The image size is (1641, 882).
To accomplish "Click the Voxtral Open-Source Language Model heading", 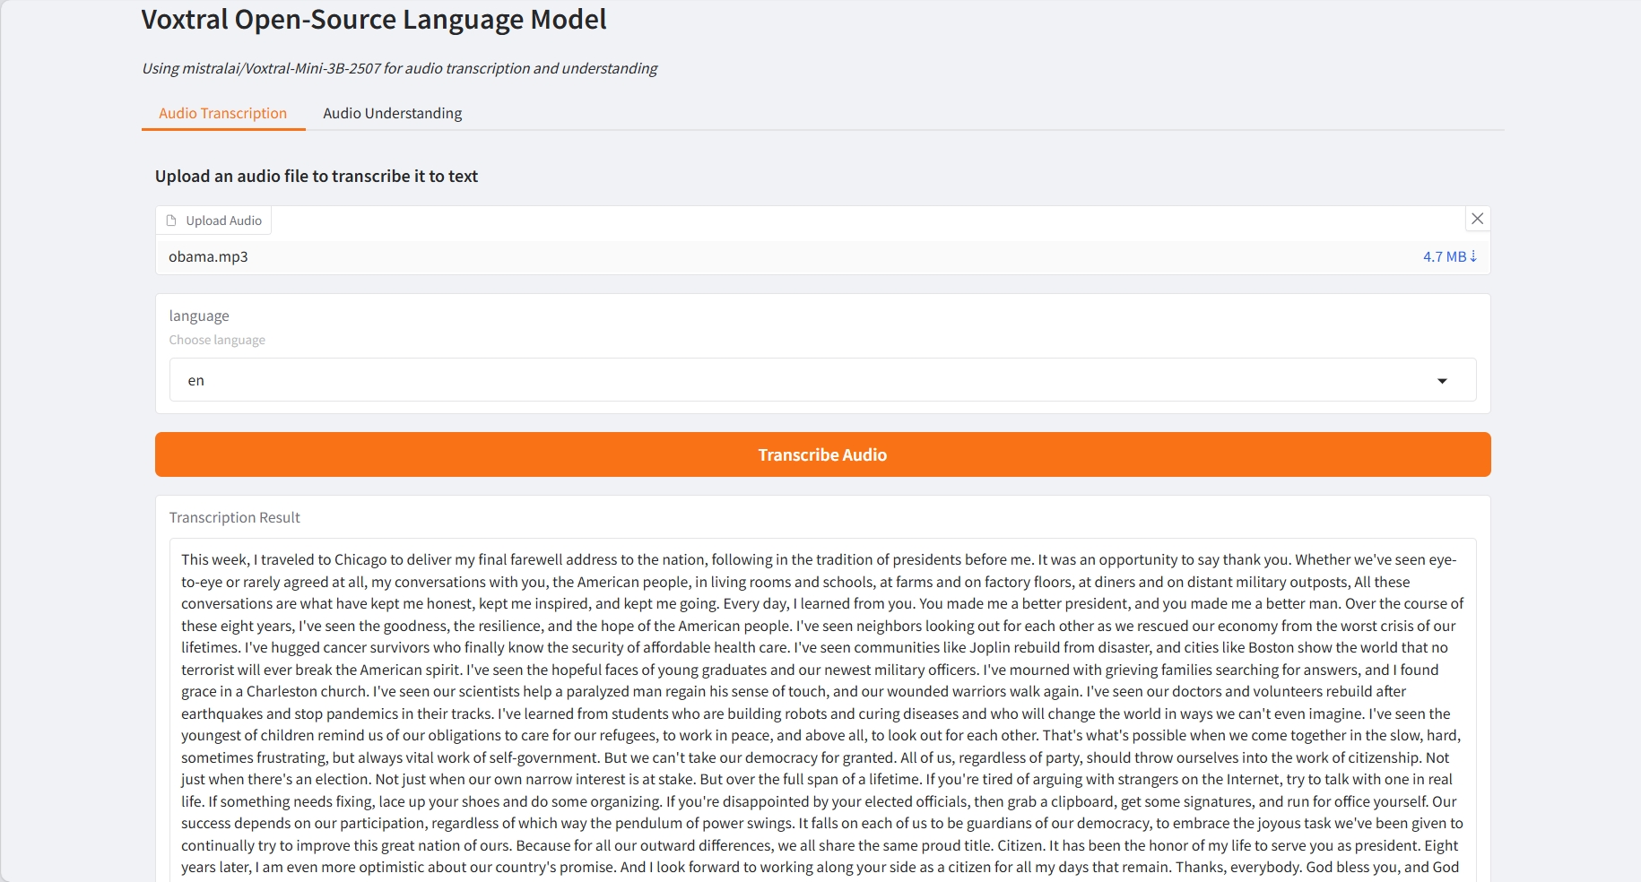I will pyautogui.click(x=374, y=20).
